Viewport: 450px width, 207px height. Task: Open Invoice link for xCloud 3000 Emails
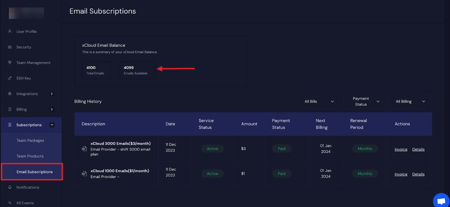point(401,149)
